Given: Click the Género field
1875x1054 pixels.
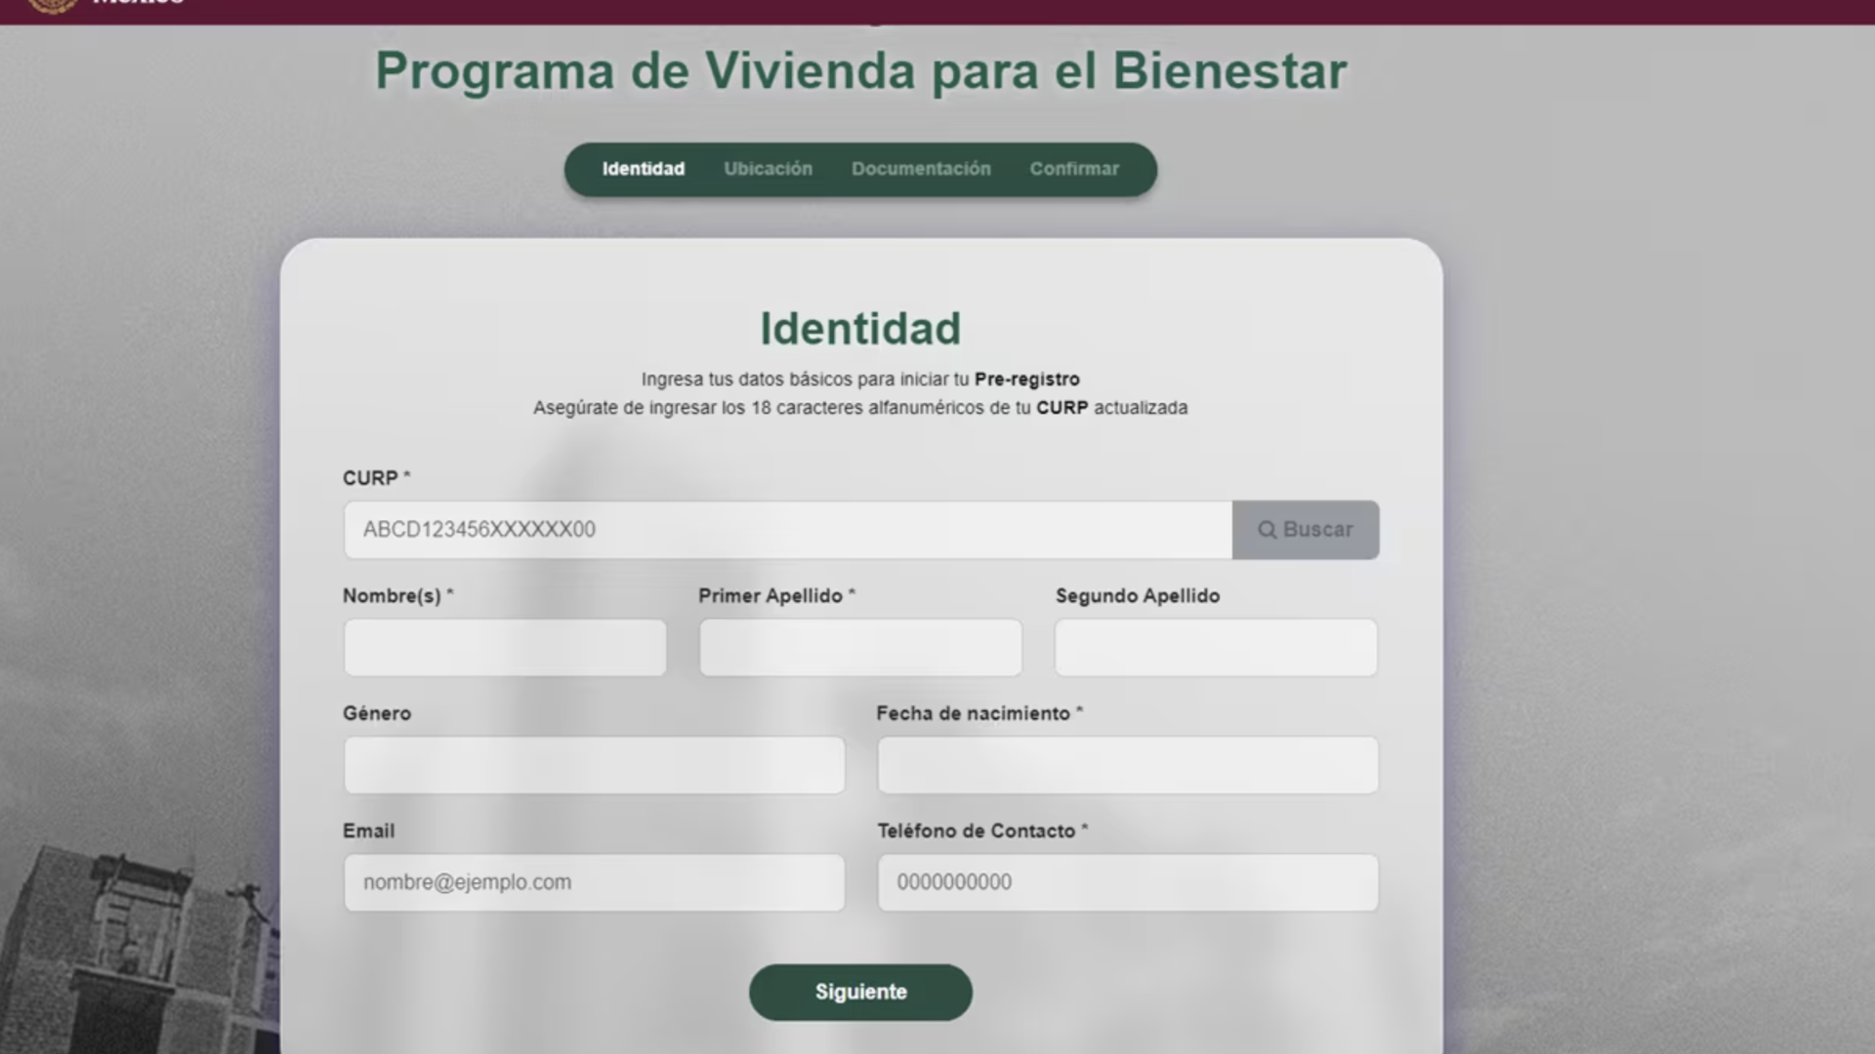Looking at the screenshot, I should point(594,765).
